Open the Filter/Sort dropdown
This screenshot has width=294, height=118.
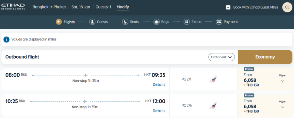[x=221, y=57]
